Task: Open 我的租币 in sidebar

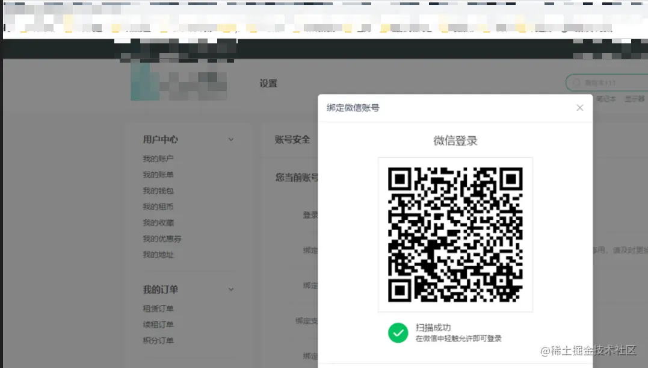Action: [x=158, y=207]
